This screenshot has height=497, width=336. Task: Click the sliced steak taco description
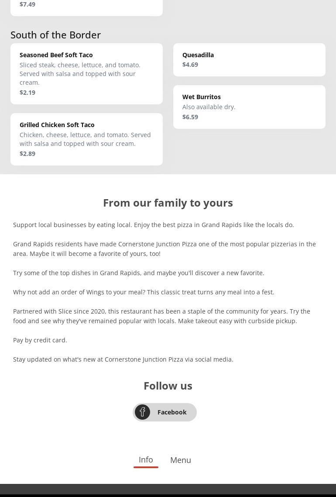(80, 74)
